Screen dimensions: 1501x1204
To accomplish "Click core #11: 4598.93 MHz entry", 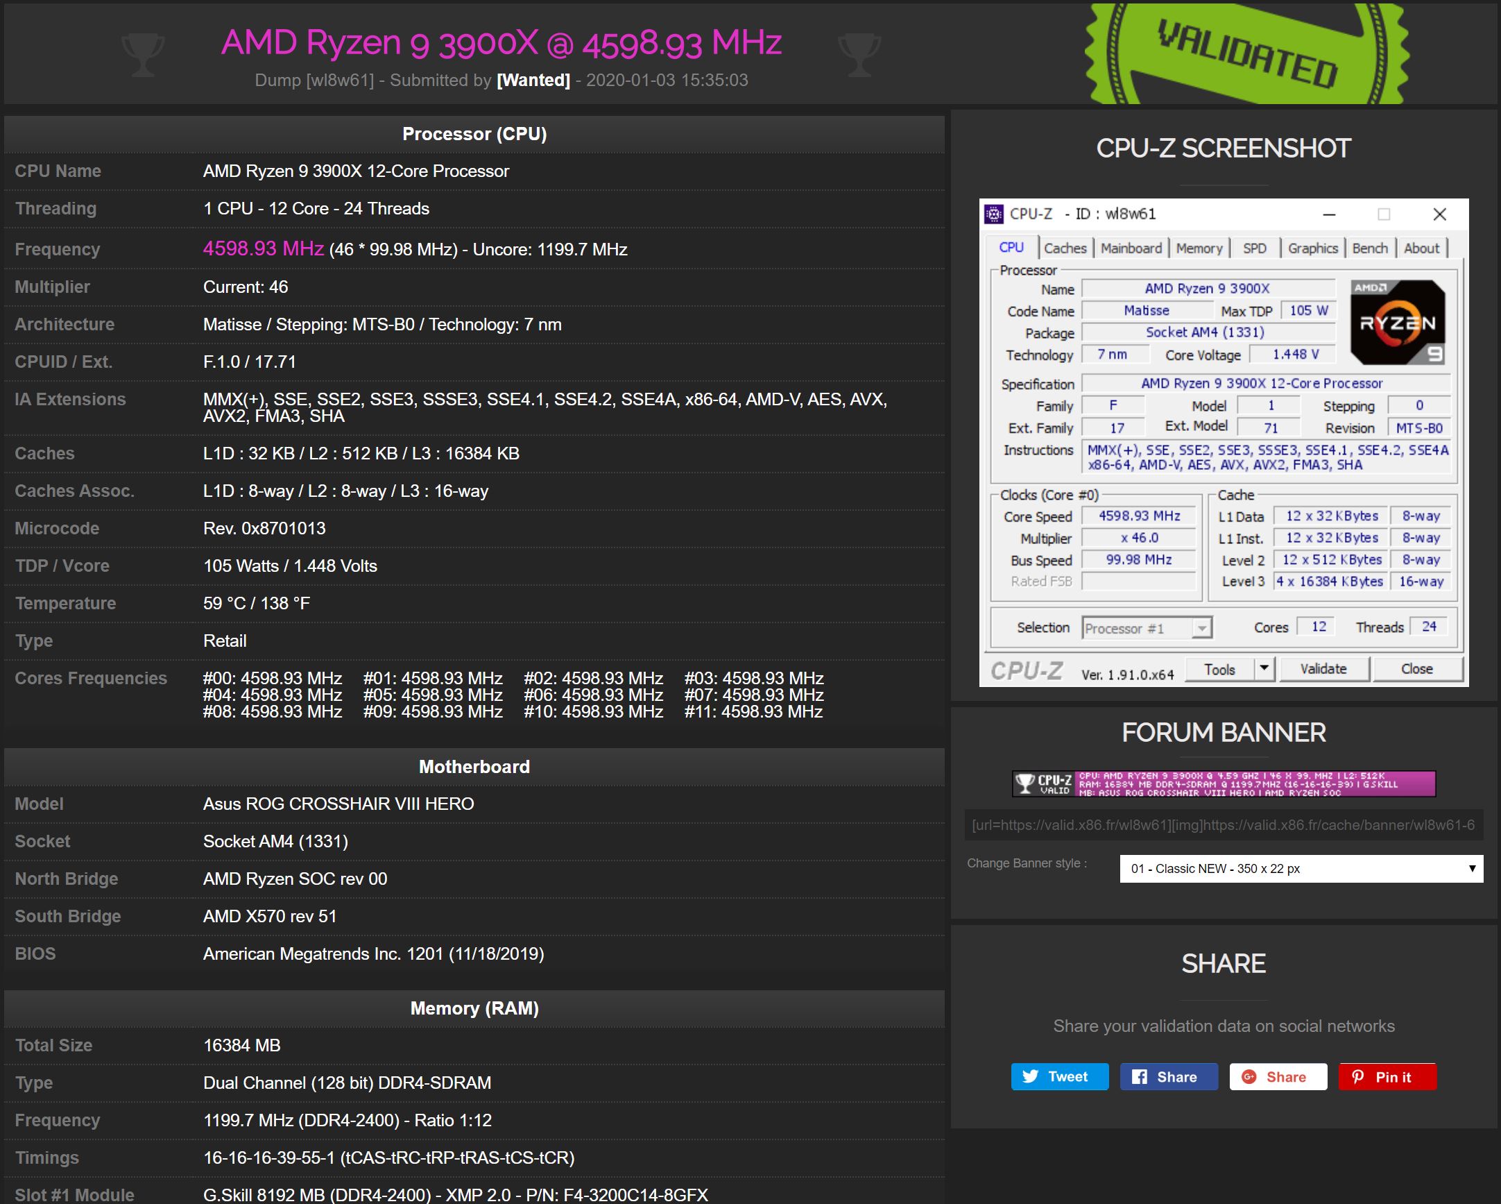I will click(x=753, y=712).
